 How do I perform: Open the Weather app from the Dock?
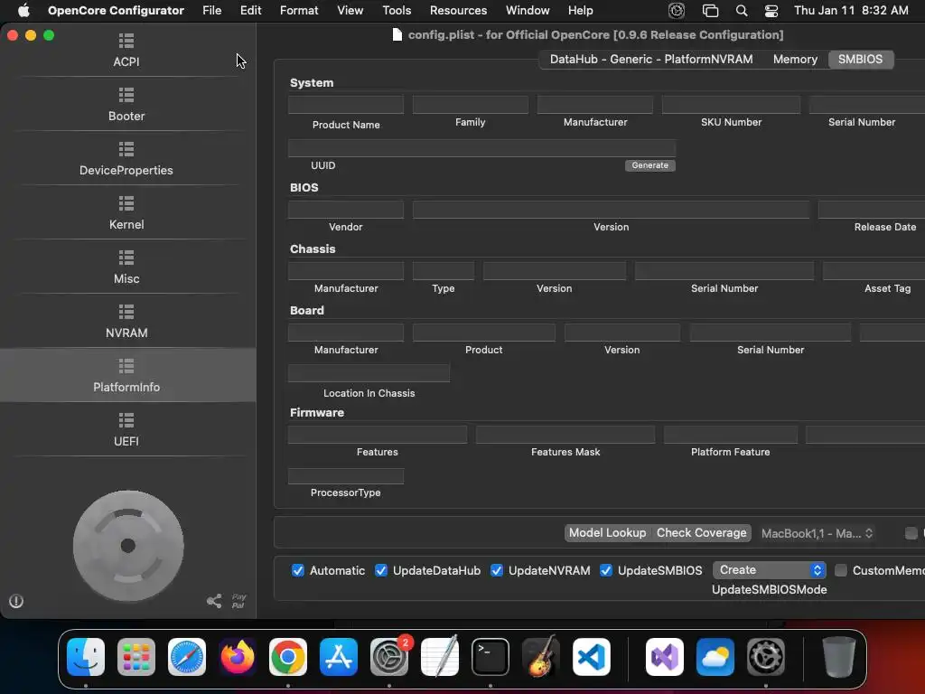(x=715, y=656)
